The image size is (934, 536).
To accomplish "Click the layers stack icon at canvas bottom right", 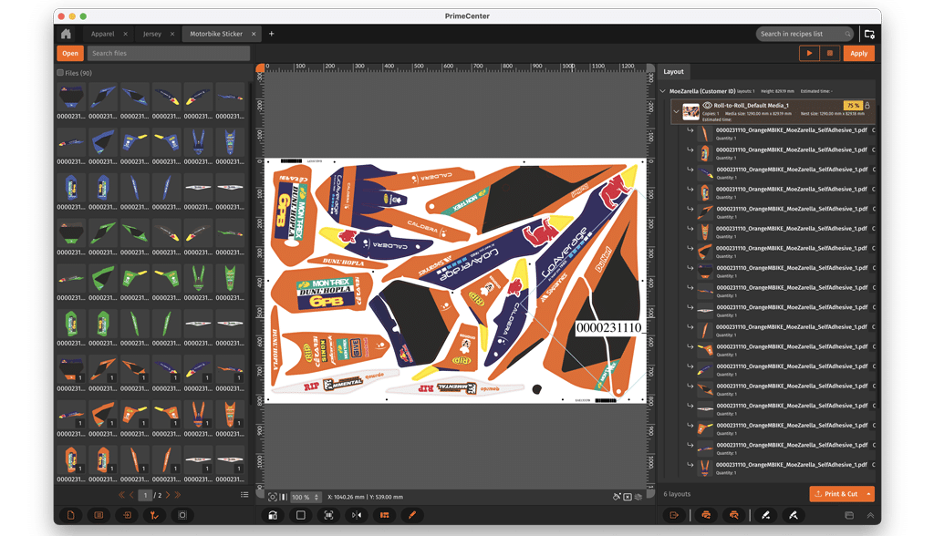I will pyautogui.click(x=638, y=497).
